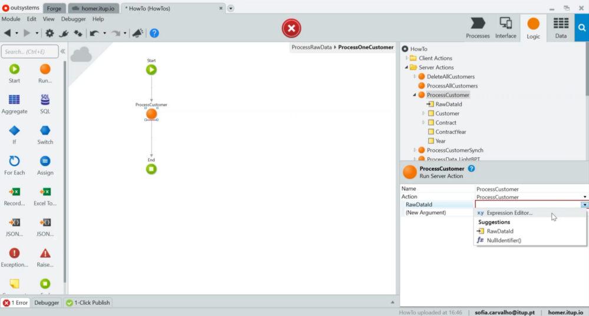Select the Excel To Record List tool
This screenshot has height=316, width=589.
pos(45,197)
